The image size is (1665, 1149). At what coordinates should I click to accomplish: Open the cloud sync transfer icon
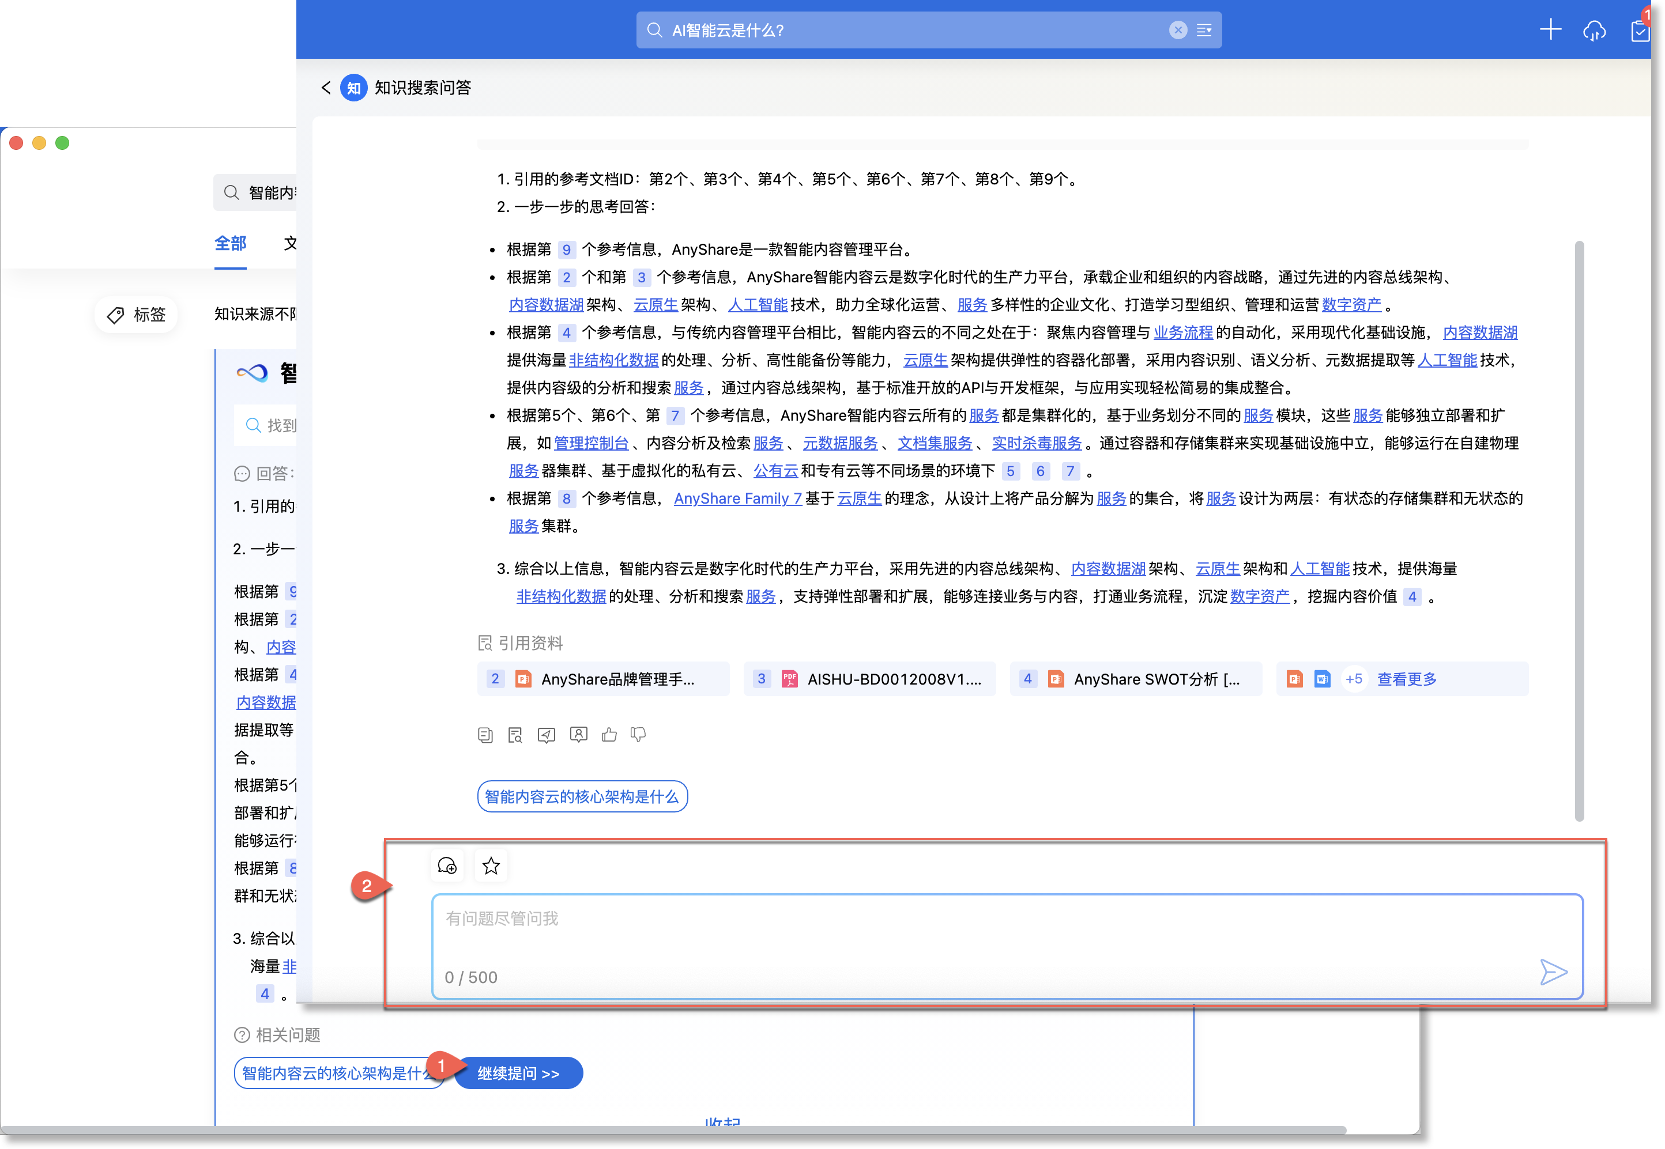coord(1595,31)
